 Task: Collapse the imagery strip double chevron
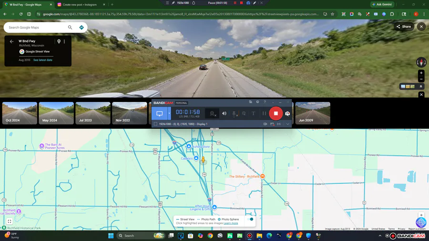(421, 86)
